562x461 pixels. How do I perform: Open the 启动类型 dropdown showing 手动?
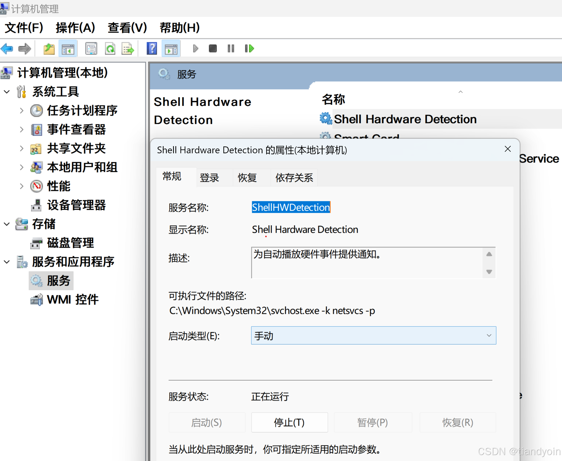[374, 336]
